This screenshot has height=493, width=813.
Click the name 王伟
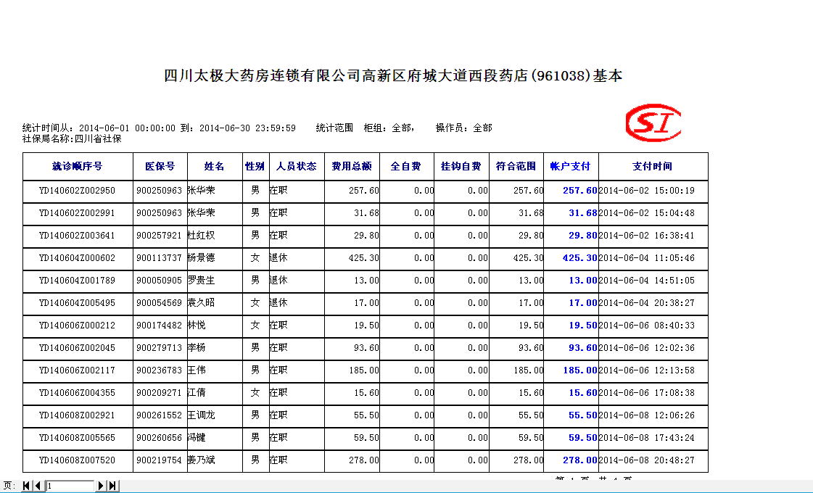197,370
